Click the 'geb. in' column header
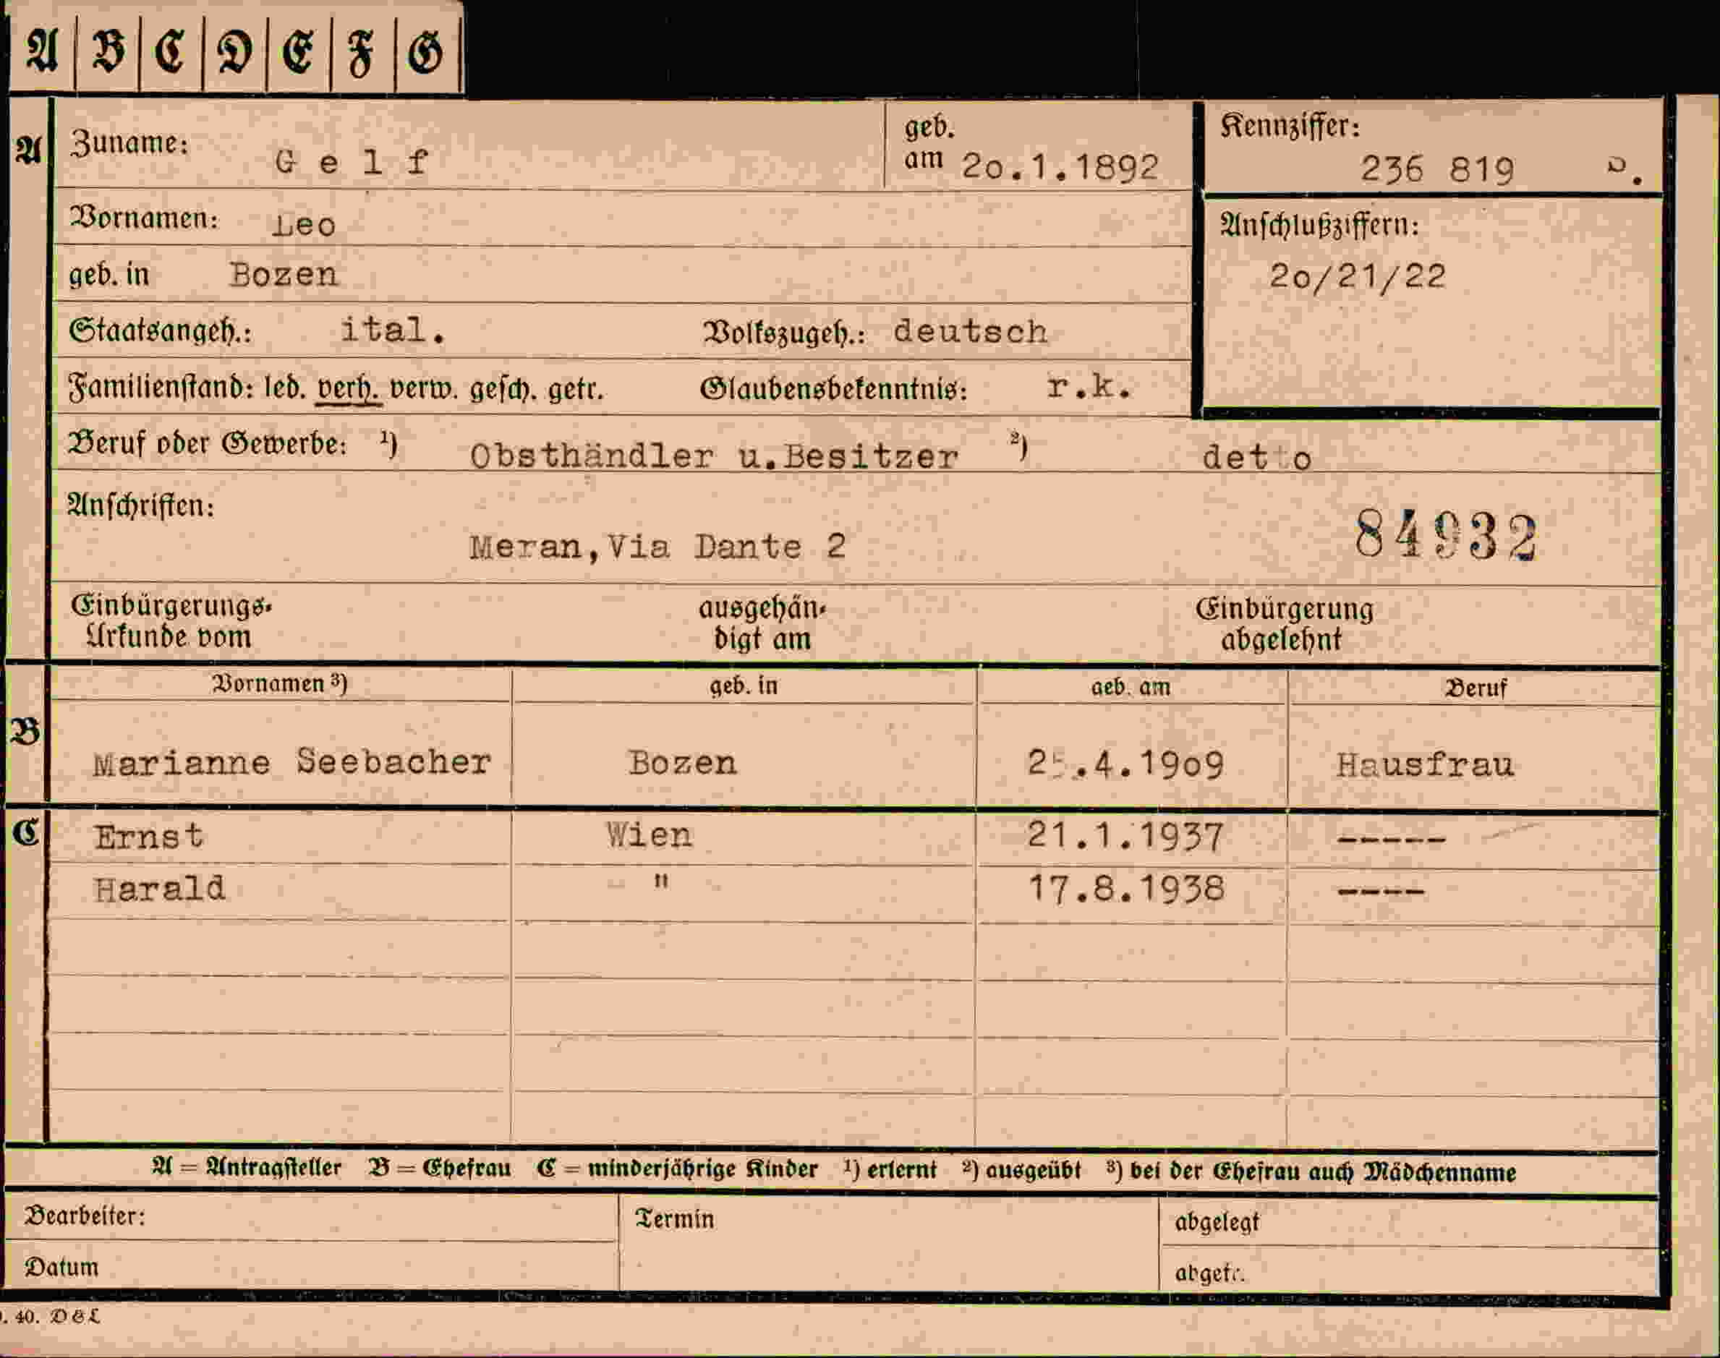This screenshot has width=1720, height=1358. (744, 686)
